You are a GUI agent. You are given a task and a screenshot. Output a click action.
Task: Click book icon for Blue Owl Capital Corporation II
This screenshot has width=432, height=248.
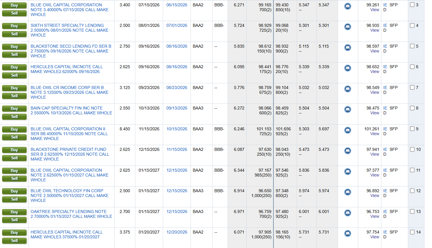(348, 130)
